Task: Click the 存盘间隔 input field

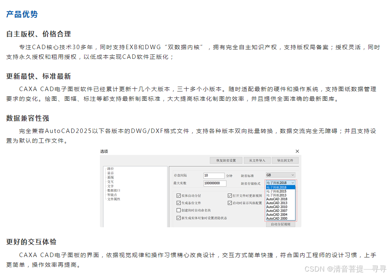Action: [x=214, y=176]
